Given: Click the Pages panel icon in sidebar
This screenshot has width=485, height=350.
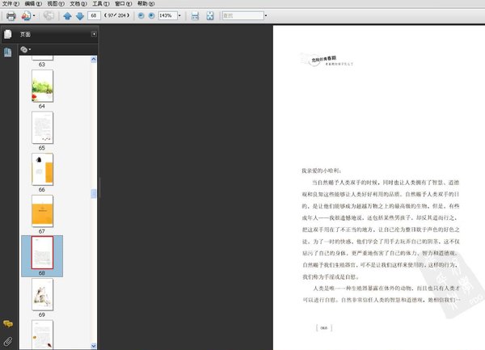Looking at the screenshot, I should coord(8,34).
